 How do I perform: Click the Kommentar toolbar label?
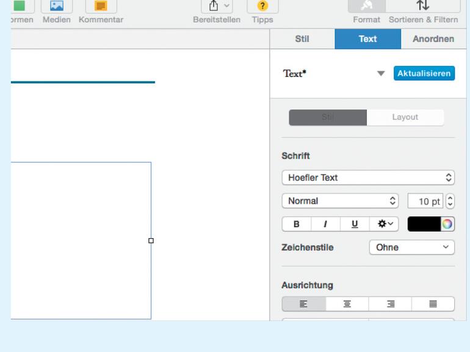point(101,19)
